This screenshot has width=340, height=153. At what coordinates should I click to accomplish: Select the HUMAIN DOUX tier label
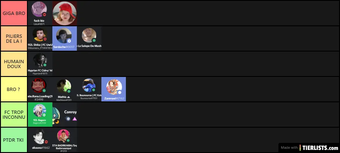[x=14, y=64]
